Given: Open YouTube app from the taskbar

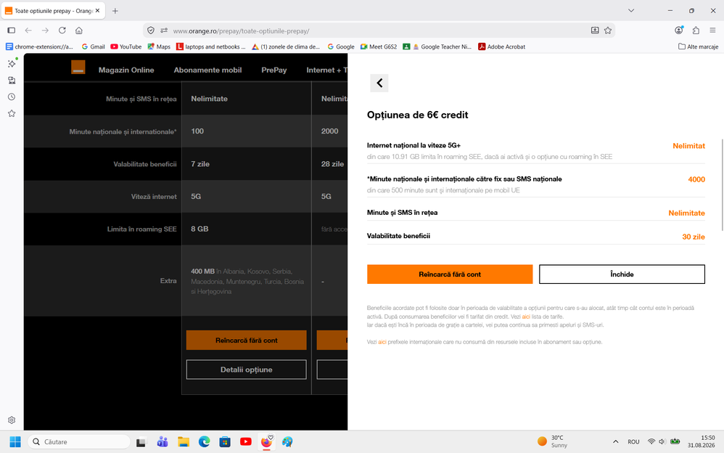Looking at the screenshot, I should [x=246, y=442].
